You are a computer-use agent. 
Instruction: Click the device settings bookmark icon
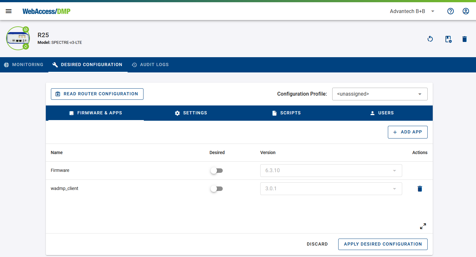pyautogui.click(x=448, y=39)
